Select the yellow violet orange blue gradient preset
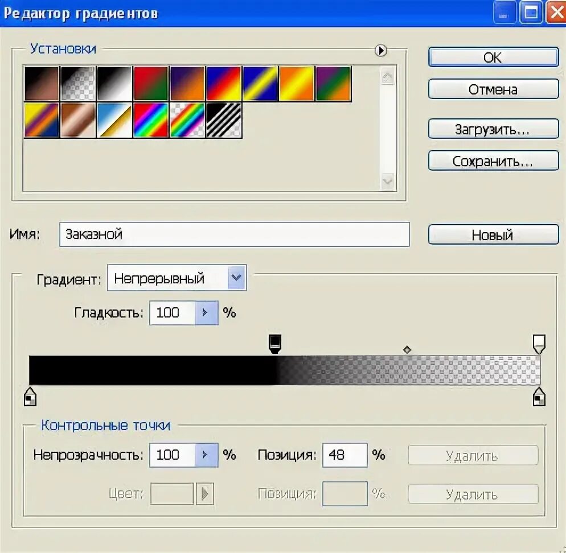The width and height of the screenshot is (566, 553). [42, 120]
